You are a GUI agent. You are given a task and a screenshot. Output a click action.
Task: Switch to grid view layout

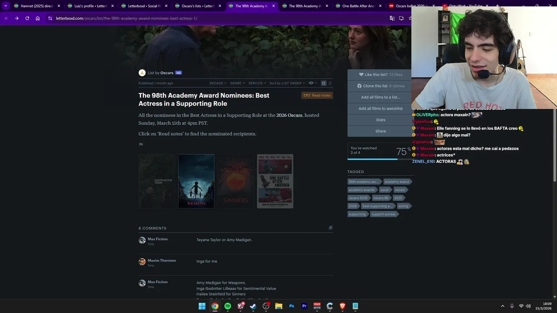[x=323, y=83]
